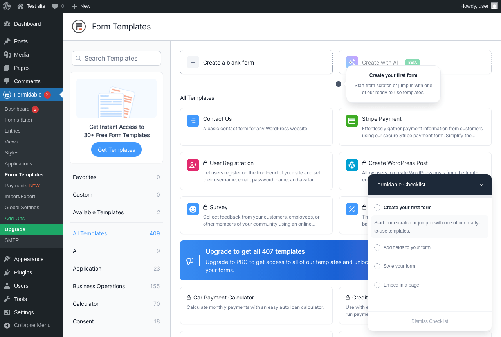
Task: Open Payments NEW submenu link
Action: tap(31, 186)
